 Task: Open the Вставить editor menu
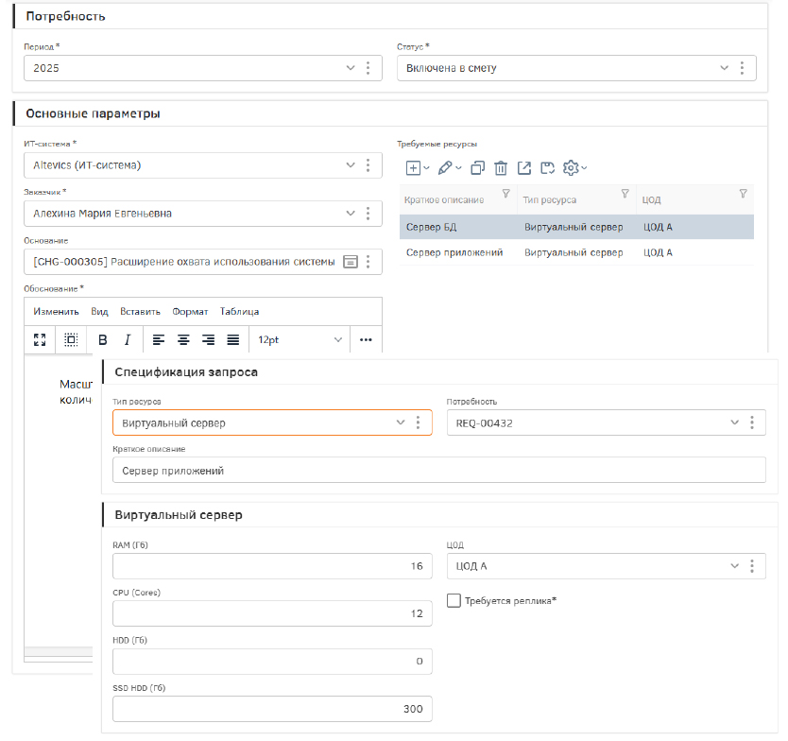coord(140,311)
